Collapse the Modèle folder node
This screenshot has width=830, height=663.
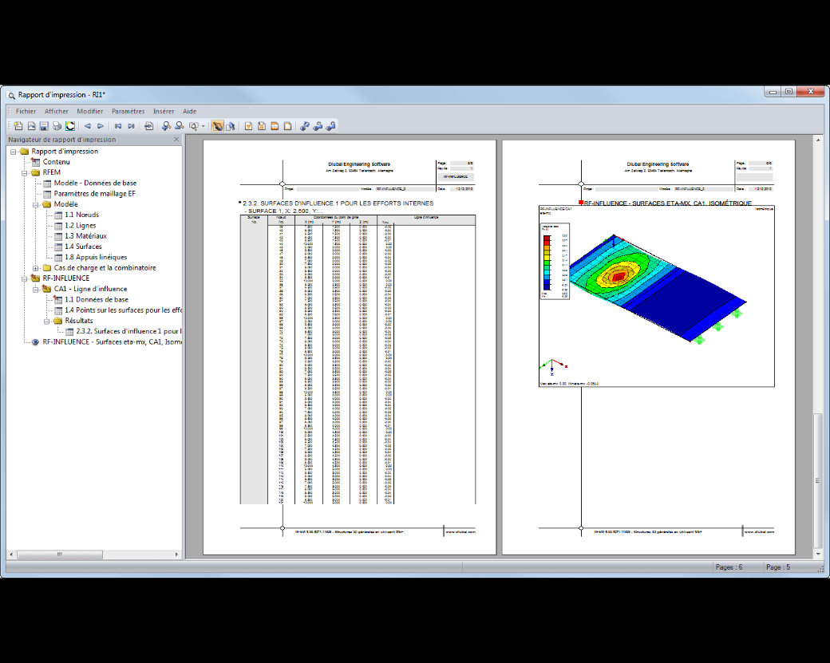(35, 204)
